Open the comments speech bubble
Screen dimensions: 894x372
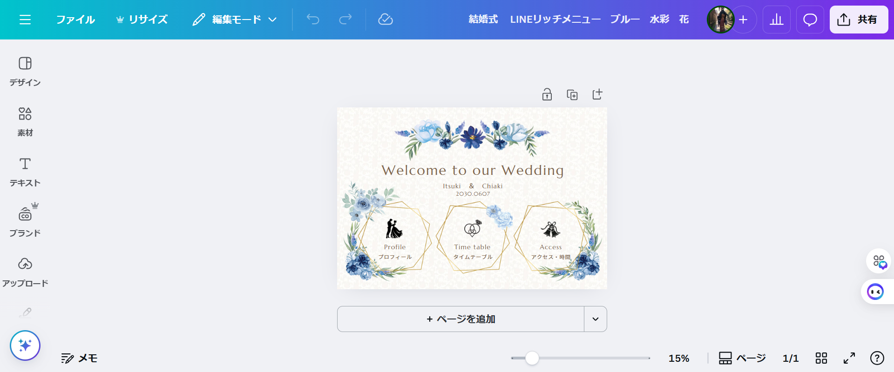(x=810, y=20)
